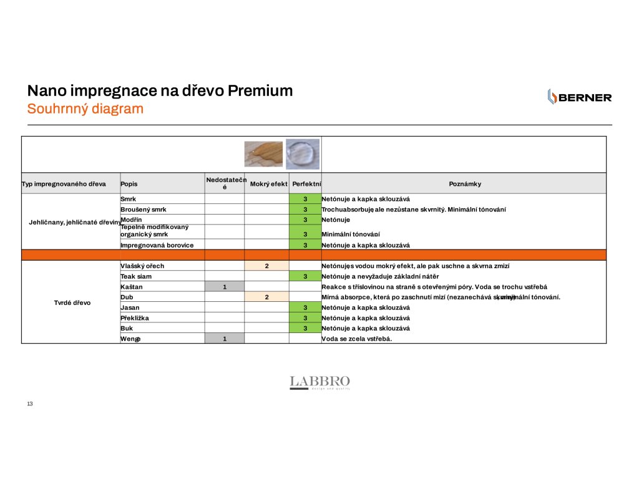Click the note 'Mírná absorpce, která po zaschnutí mizí'
Viewport: 639px width, 479px height.
[x=441, y=297]
